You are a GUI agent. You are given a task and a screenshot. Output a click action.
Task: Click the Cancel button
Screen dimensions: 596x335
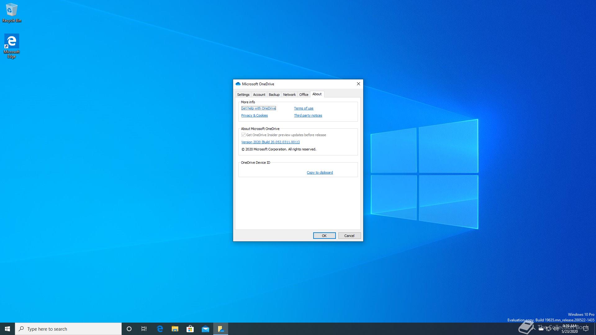tap(350, 236)
